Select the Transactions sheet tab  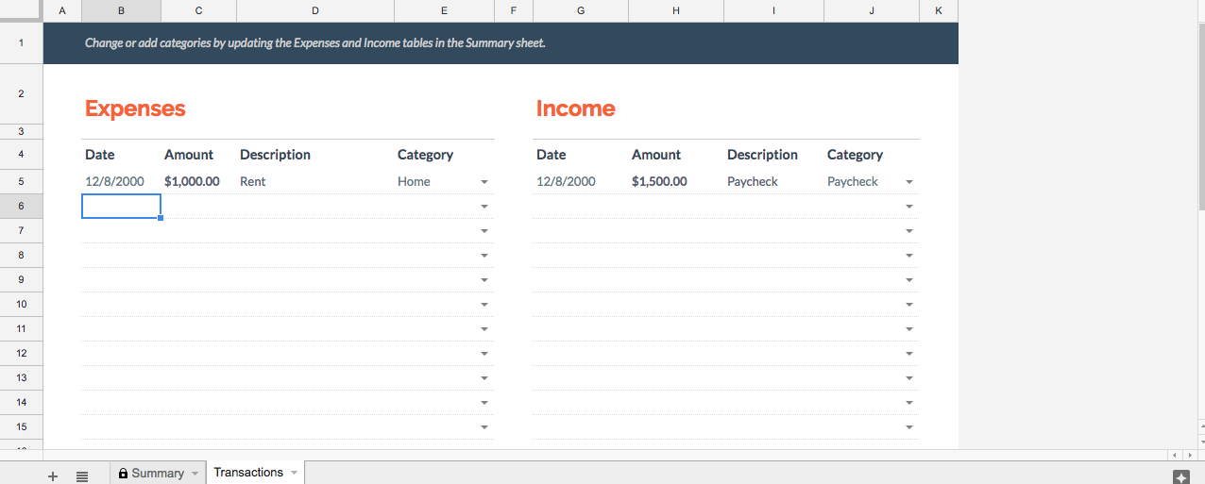[248, 473]
